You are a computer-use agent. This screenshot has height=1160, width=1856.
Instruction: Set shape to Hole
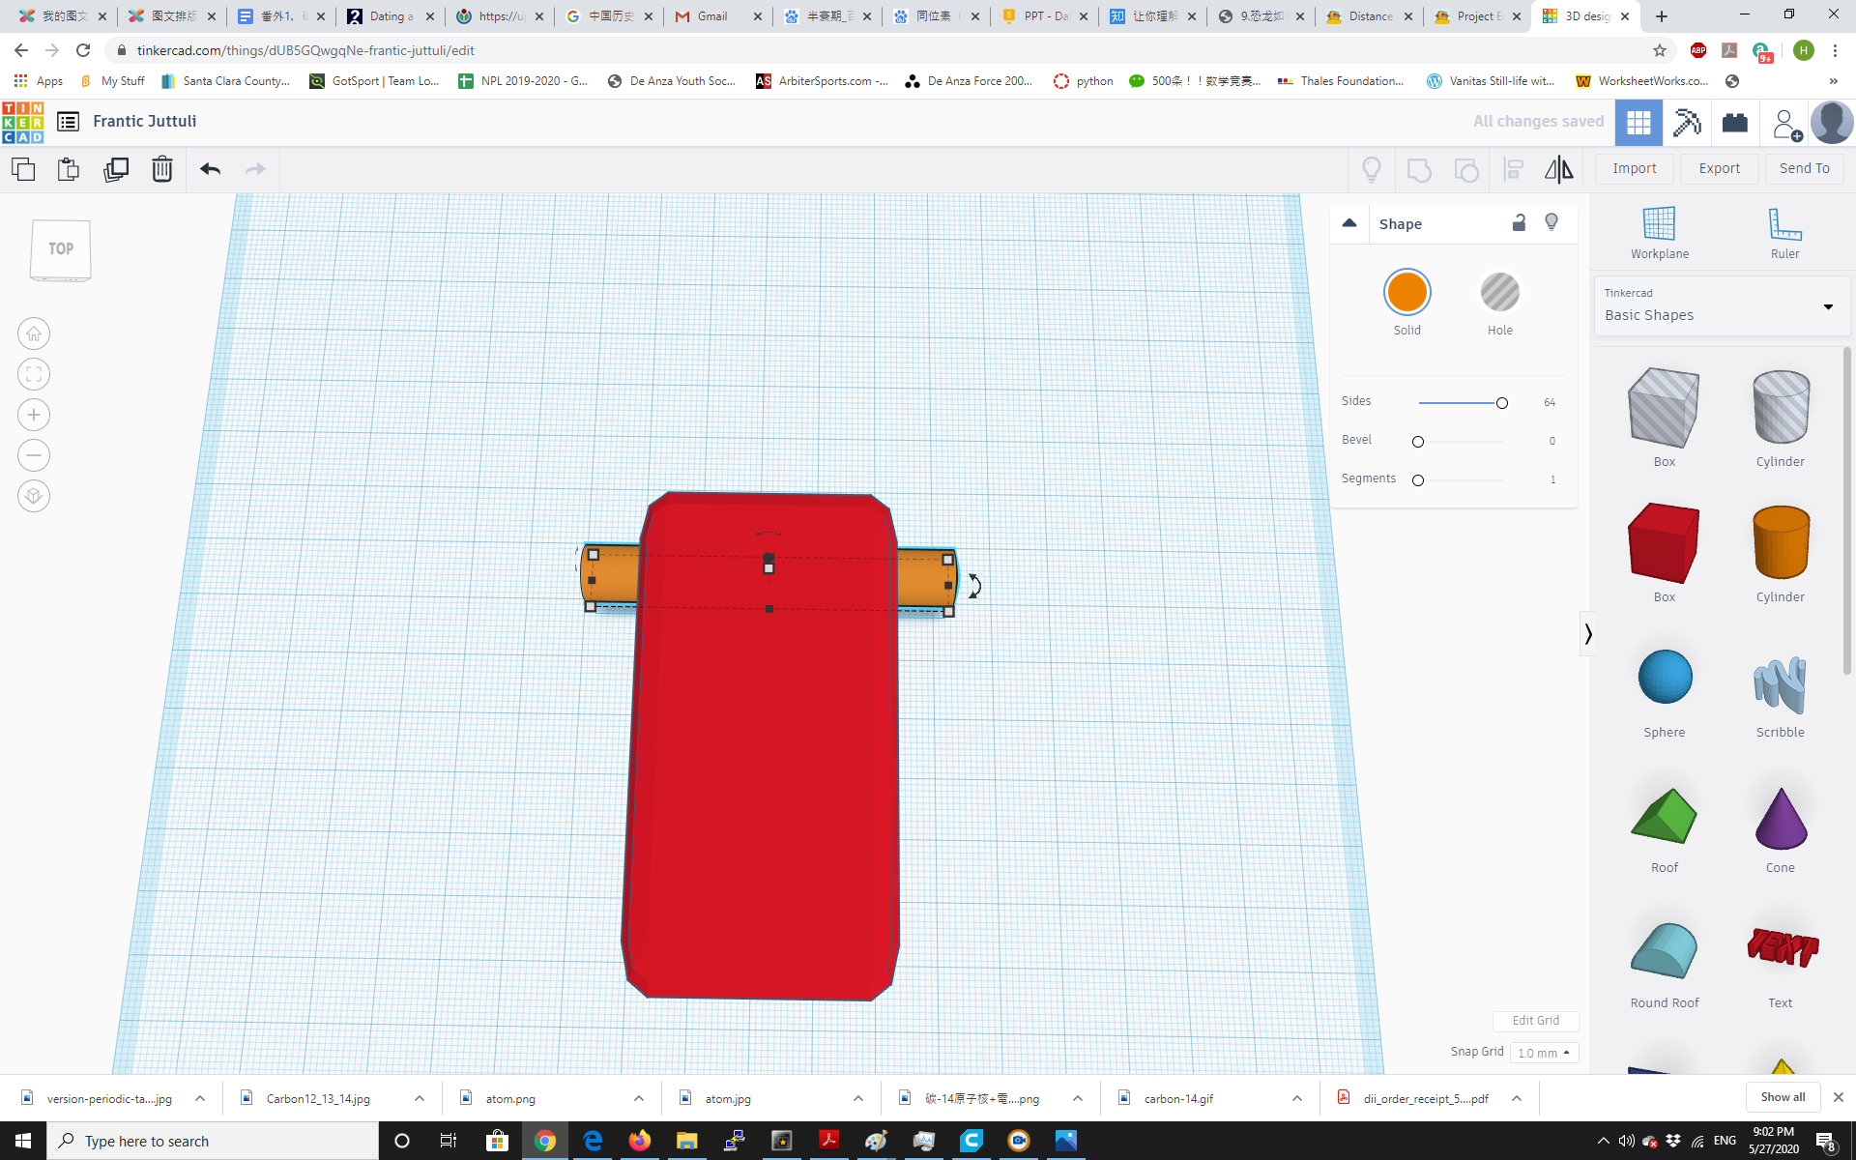[1499, 293]
